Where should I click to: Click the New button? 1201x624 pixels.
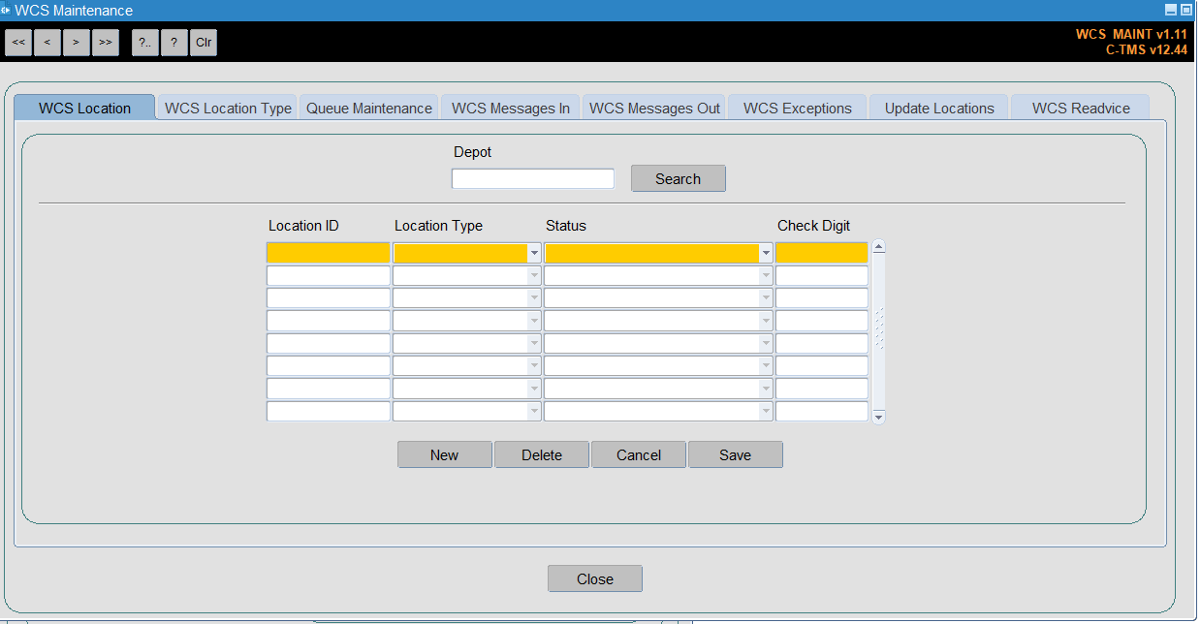point(444,455)
